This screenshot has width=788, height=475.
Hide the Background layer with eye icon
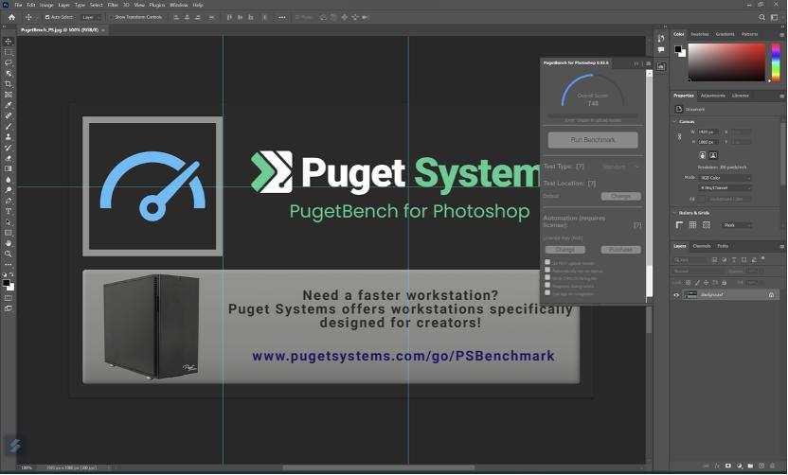pos(676,295)
